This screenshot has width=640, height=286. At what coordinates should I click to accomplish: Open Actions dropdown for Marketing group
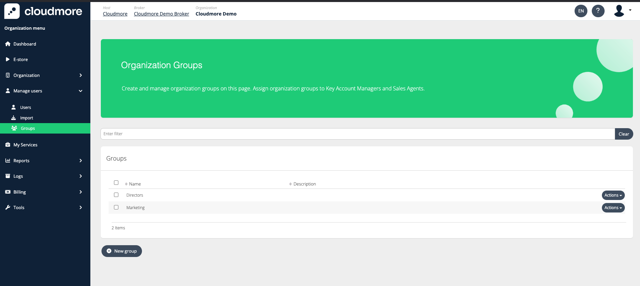613,208
